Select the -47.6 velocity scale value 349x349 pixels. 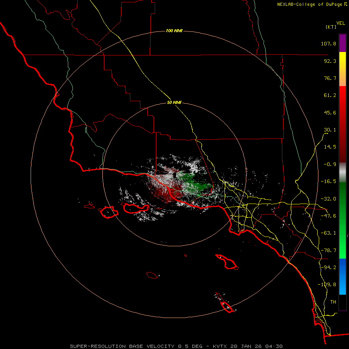point(328,216)
